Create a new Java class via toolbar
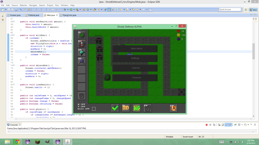Screen dimensions: 259x145 (88, 10)
